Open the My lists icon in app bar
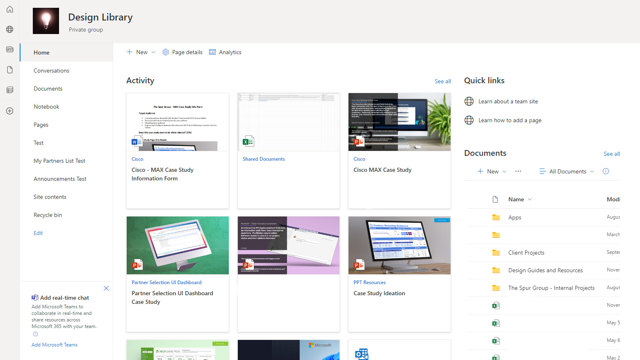640x360 pixels. click(10, 90)
